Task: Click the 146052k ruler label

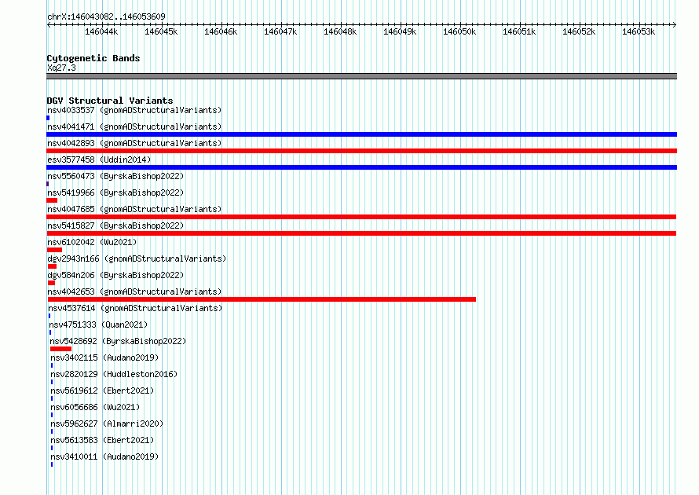Action: pos(580,31)
